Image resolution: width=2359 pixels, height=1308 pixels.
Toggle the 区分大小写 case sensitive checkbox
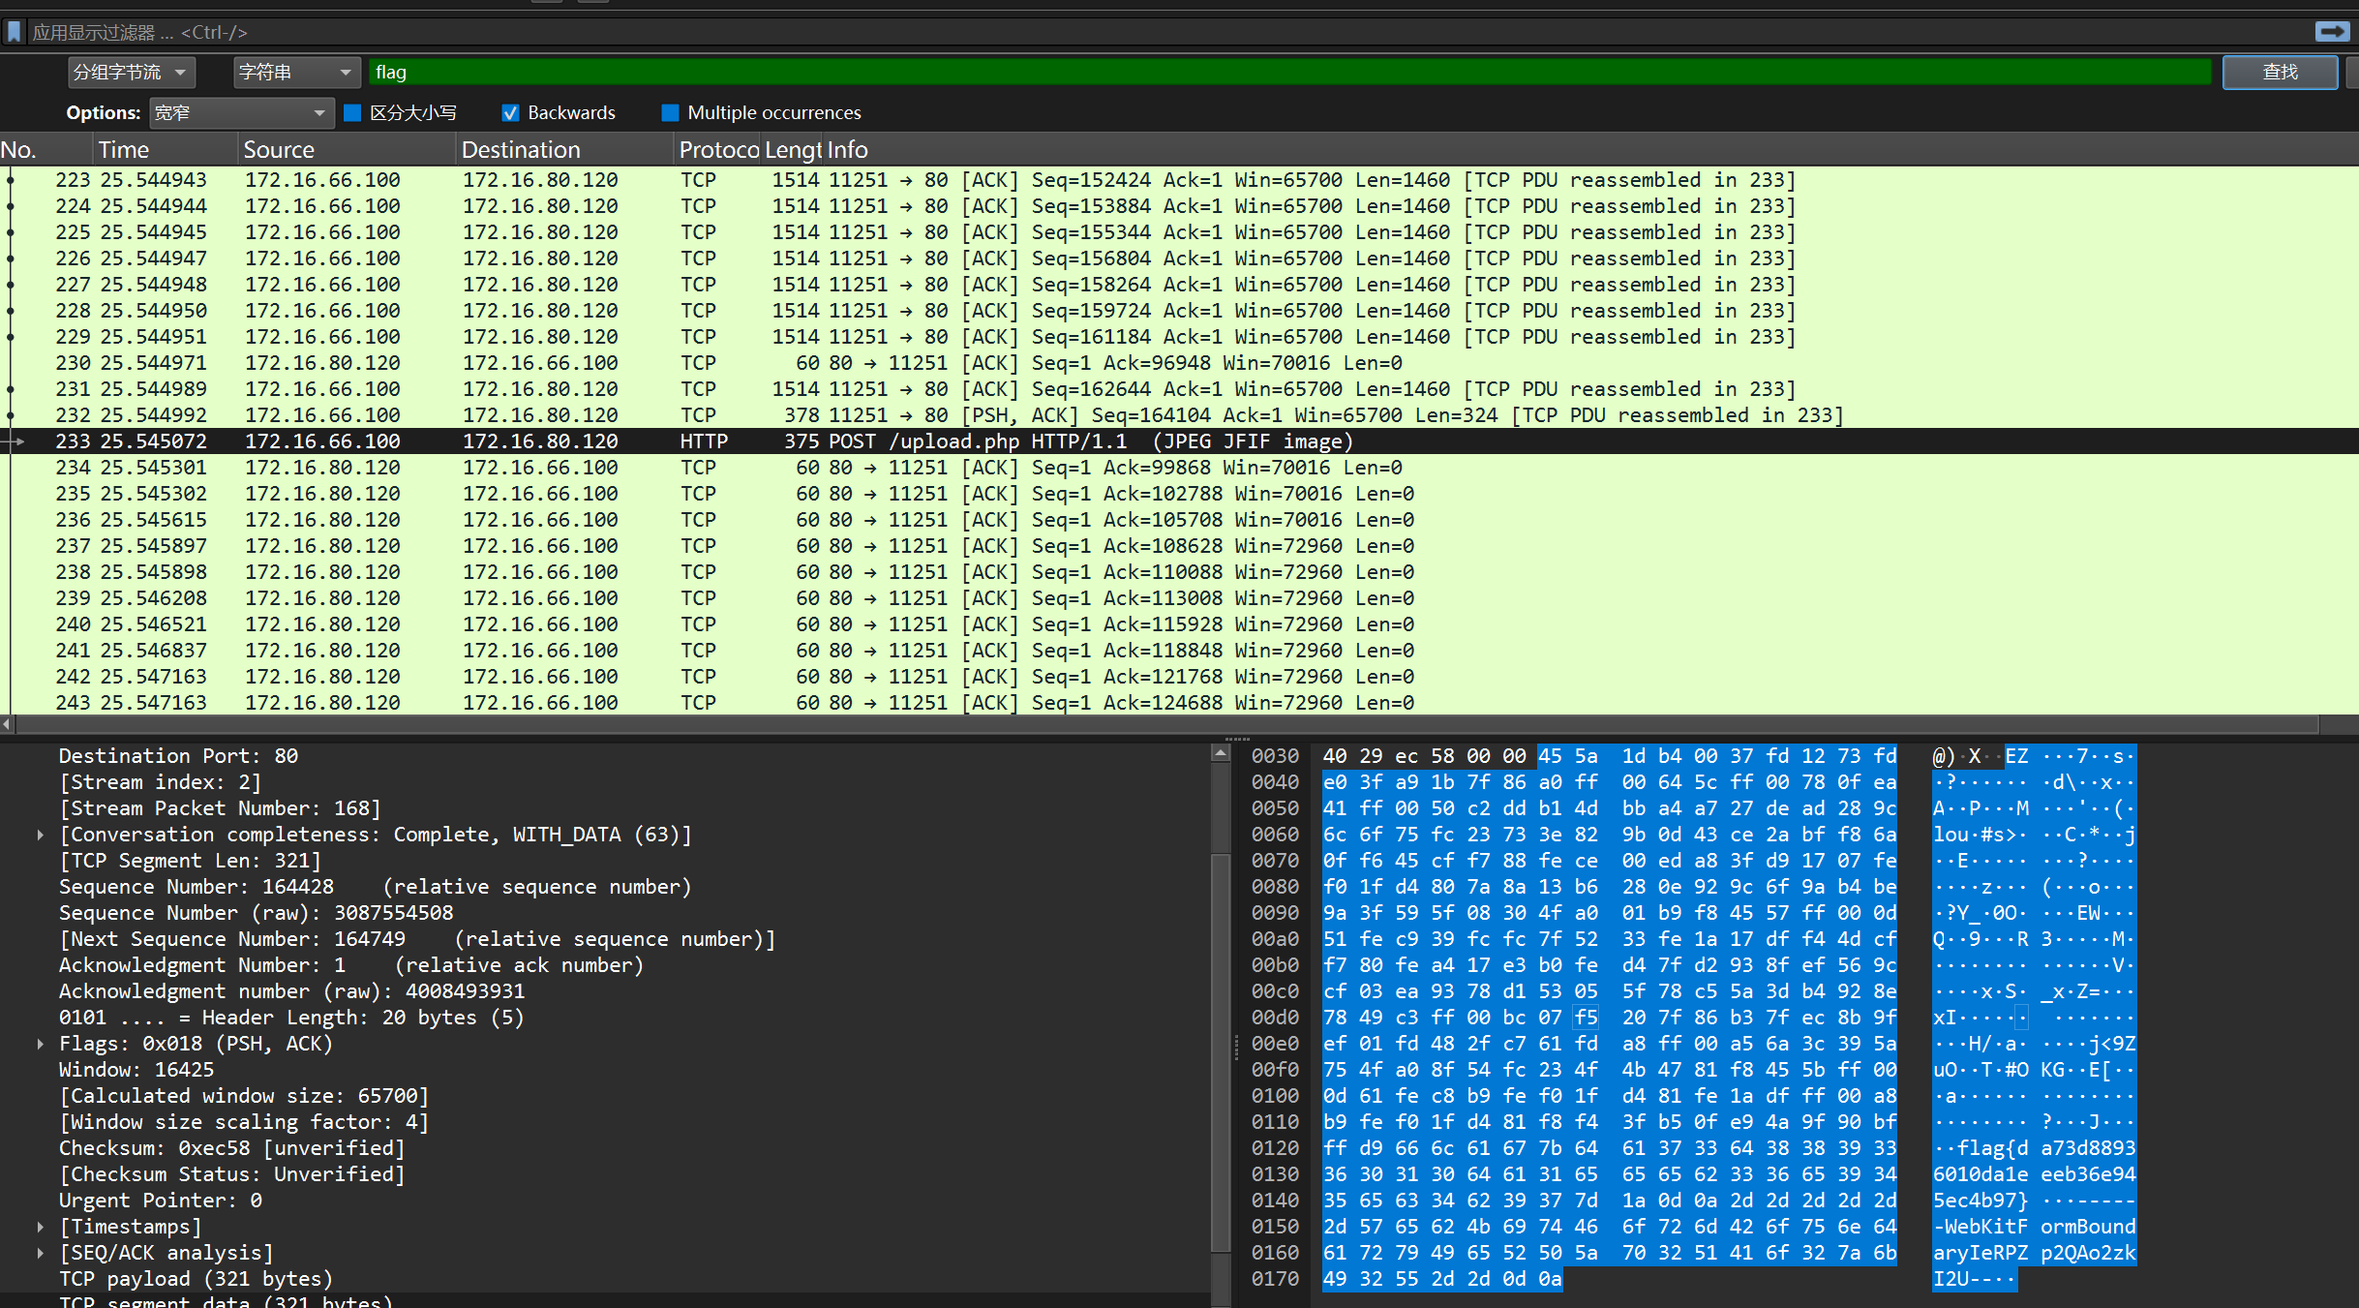[352, 113]
